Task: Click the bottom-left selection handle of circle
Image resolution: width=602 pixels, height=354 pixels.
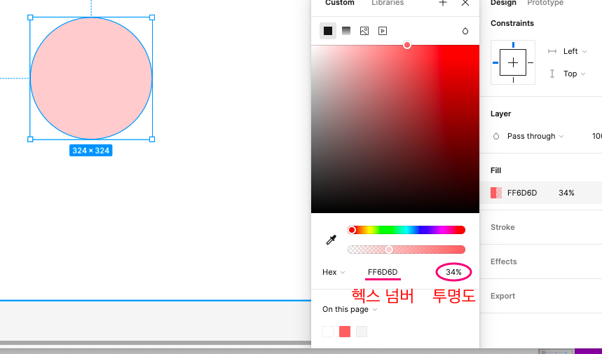Action: tap(30, 139)
